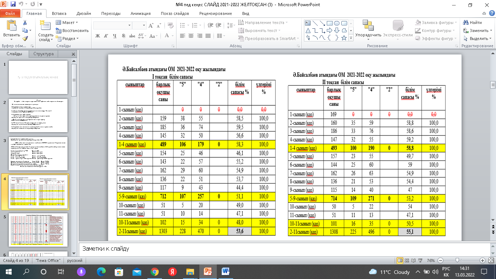Select slide 5 thumbnail in the panel
The image size is (496, 279).
point(38,230)
